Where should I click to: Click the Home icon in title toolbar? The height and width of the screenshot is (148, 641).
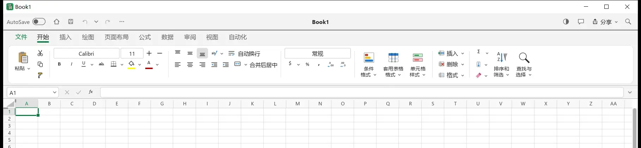(56, 22)
